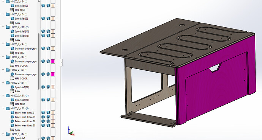The image size is (262, 140).
Task: Open display mode for Diamètre du perçage under HB200_2_<9>
Action: (48, 74)
